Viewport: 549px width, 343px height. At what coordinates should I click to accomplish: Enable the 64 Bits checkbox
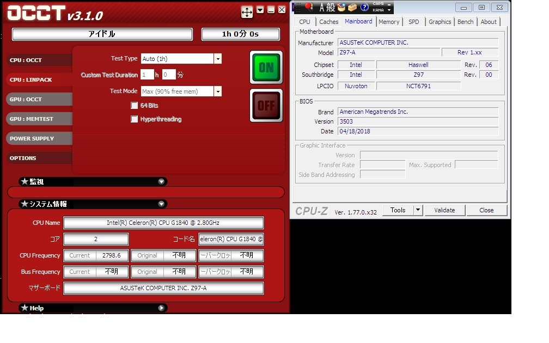[x=135, y=106]
